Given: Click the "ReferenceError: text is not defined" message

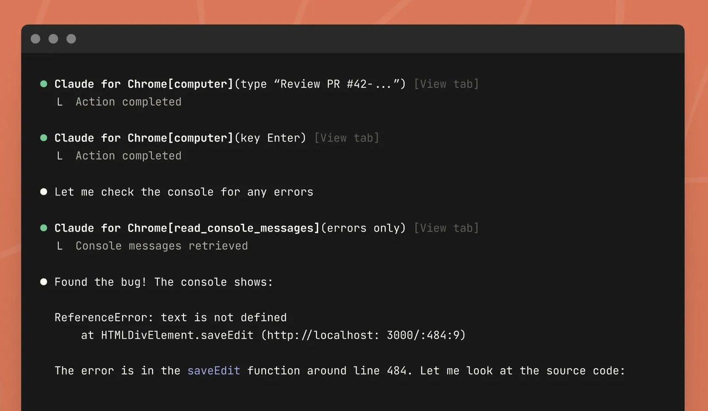Looking at the screenshot, I should pyautogui.click(x=170, y=318).
